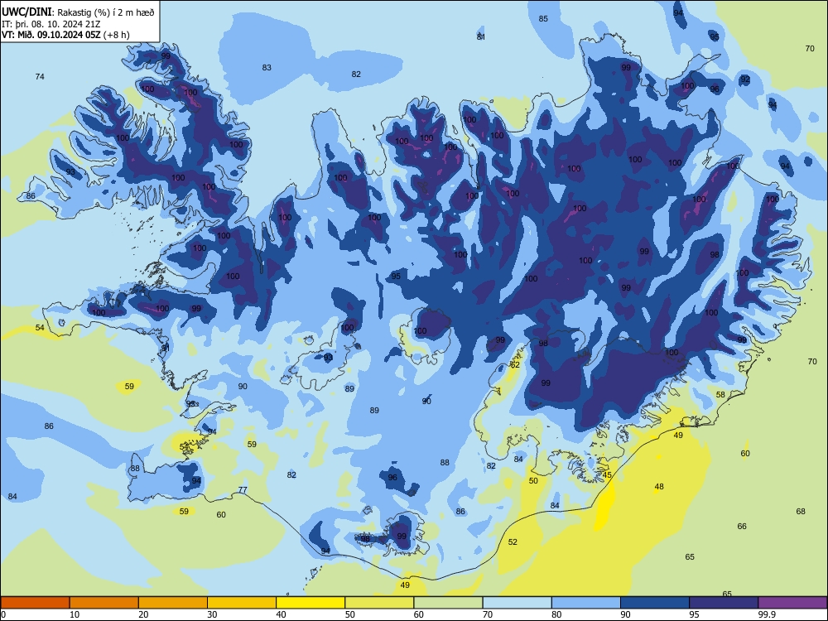Select the bright yellow 40–50 legend swatch
Screen dimensions: 828x621
click(310, 603)
